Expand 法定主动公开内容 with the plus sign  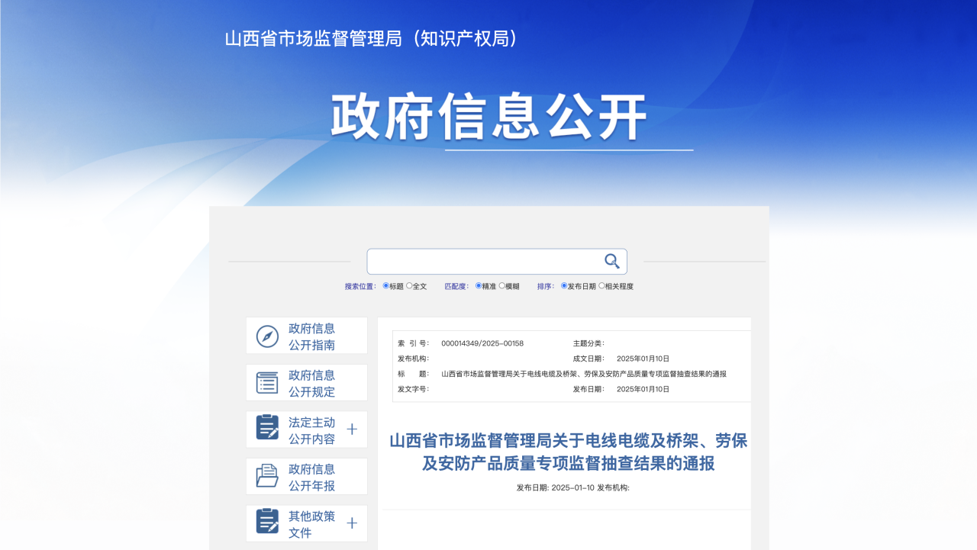pyautogui.click(x=352, y=429)
